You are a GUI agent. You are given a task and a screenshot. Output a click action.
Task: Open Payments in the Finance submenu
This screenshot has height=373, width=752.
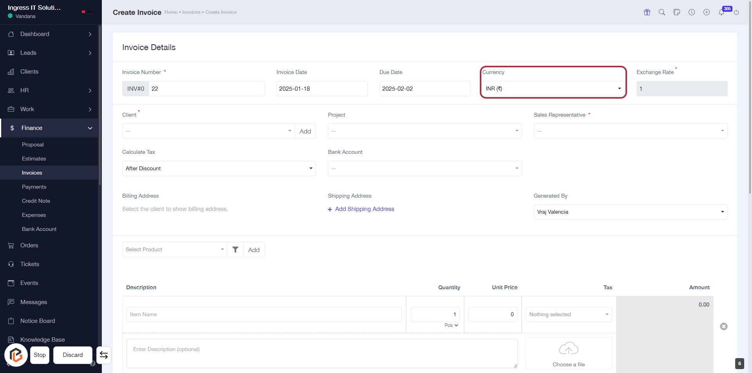(34, 187)
